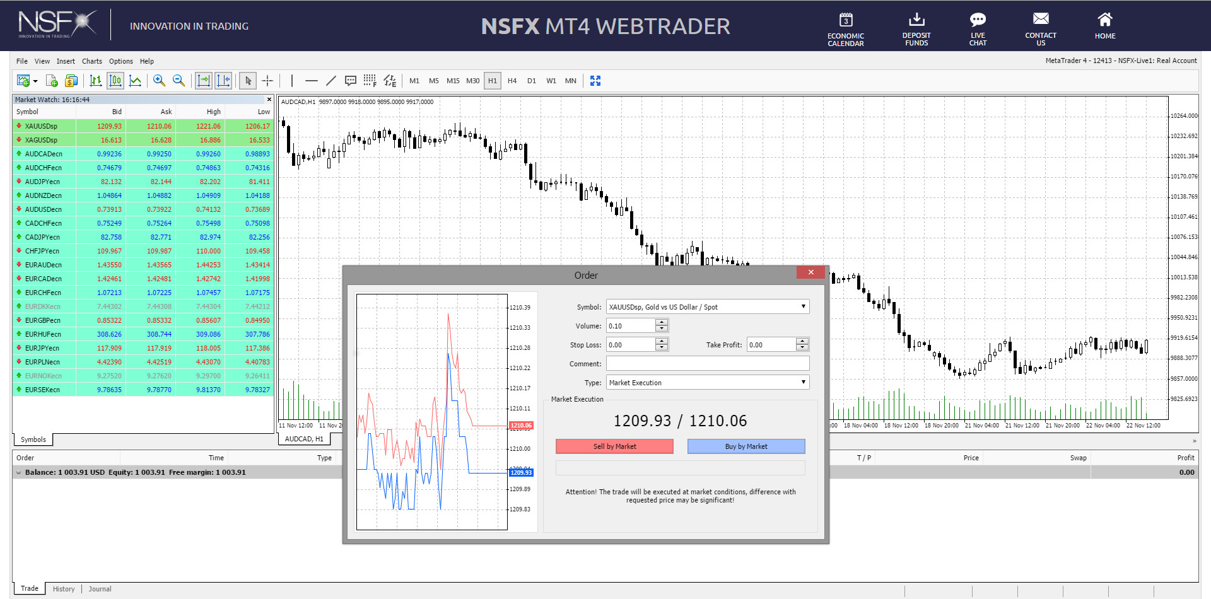Increase the Stop Loss value

(662, 341)
